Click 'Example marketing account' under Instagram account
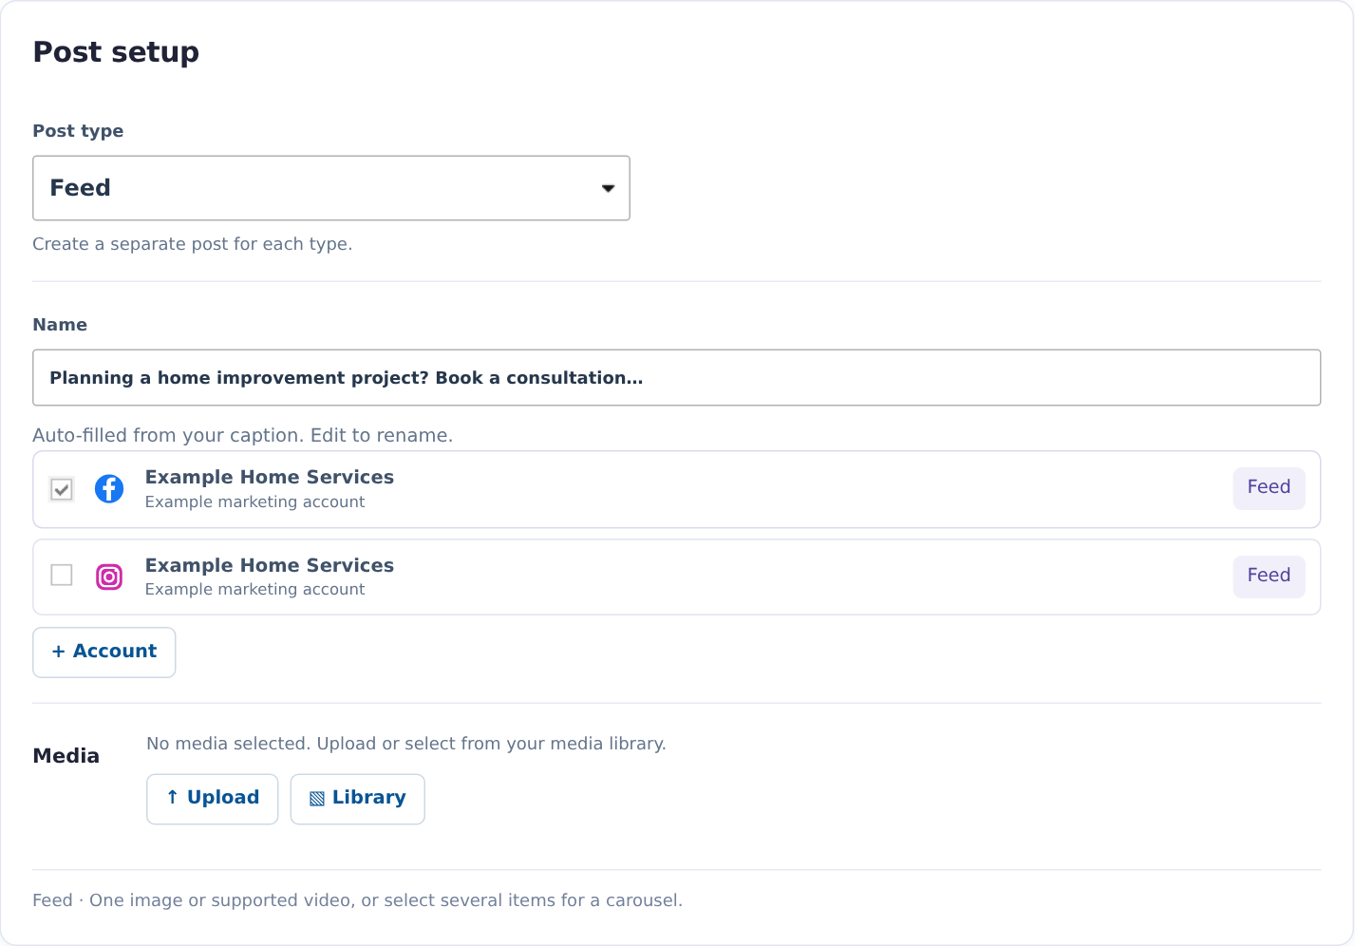 [x=254, y=590]
